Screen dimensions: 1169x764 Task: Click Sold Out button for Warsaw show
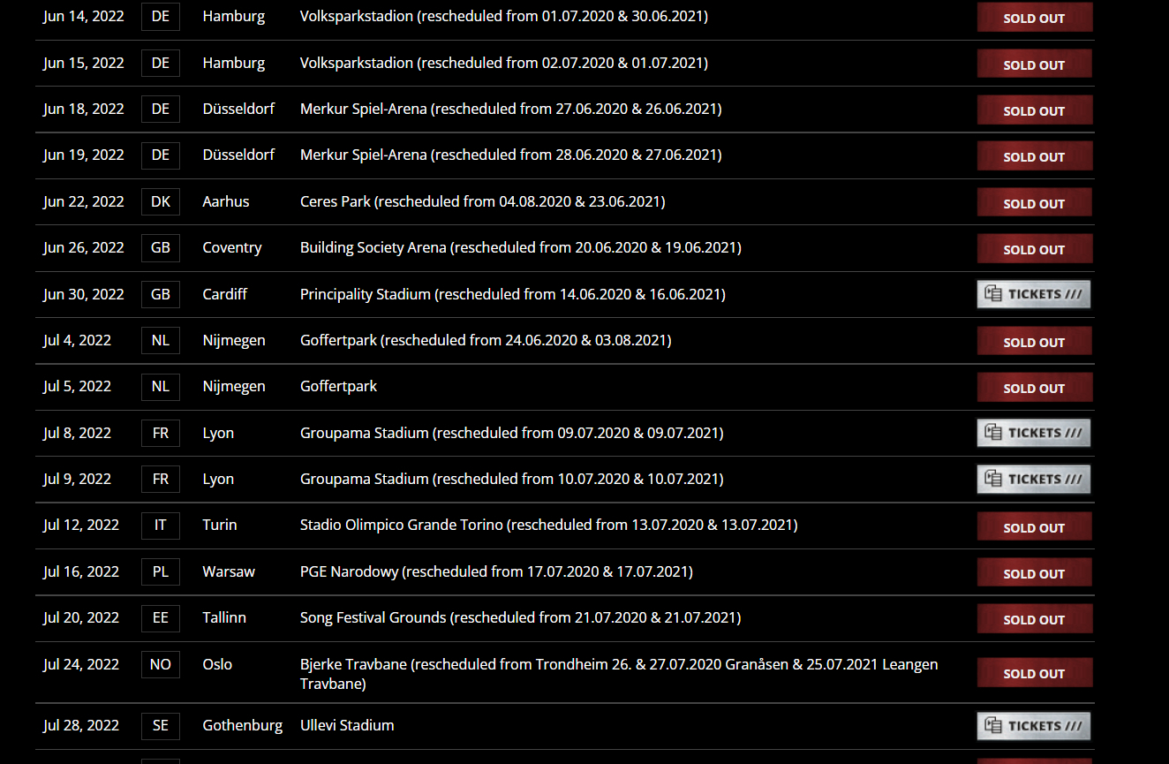pyautogui.click(x=1034, y=573)
